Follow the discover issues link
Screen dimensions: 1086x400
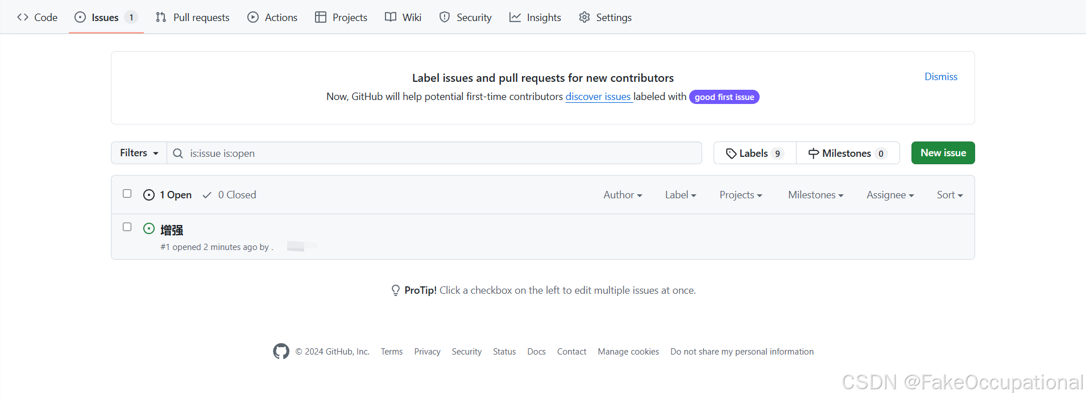coord(598,97)
